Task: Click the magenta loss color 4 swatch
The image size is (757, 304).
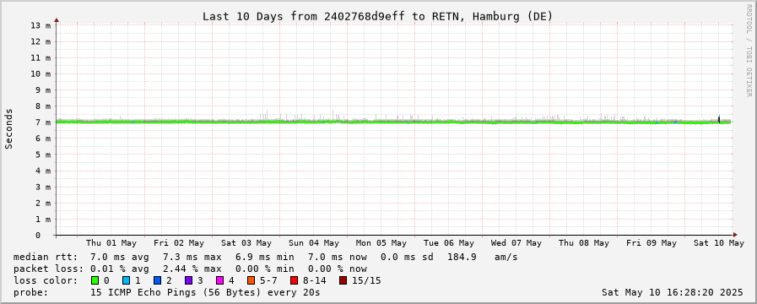Action: pos(219,280)
